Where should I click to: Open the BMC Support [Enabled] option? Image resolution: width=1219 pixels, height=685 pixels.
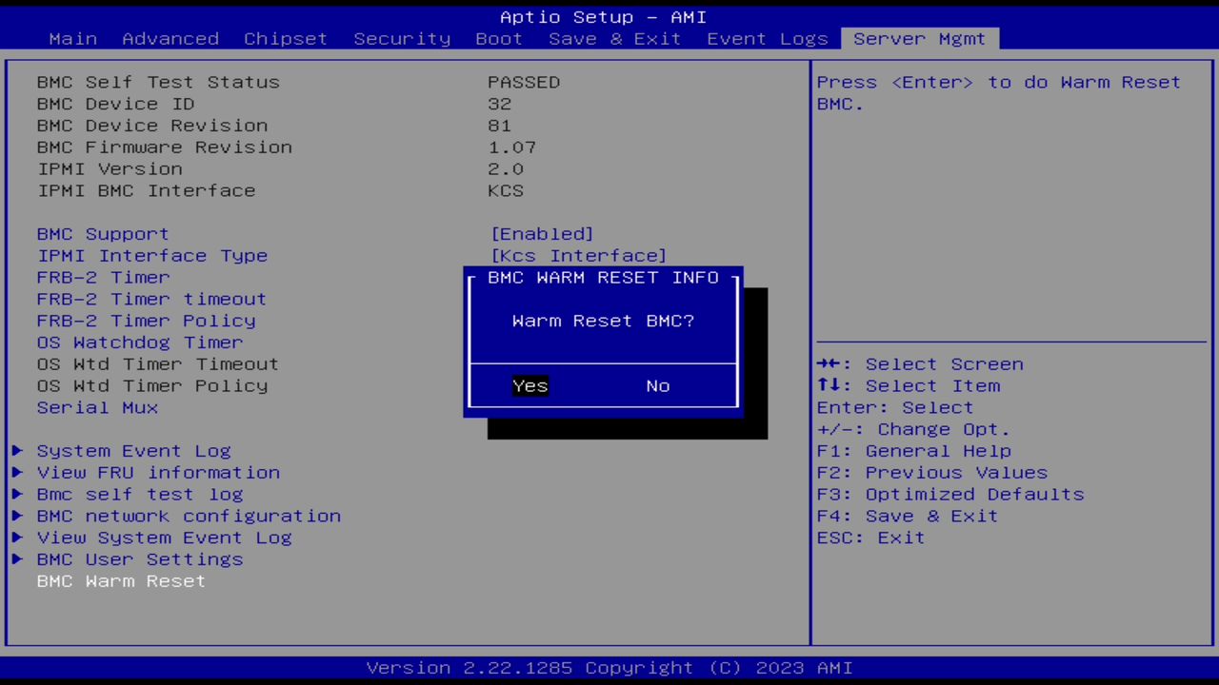click(x=542, y=234)
